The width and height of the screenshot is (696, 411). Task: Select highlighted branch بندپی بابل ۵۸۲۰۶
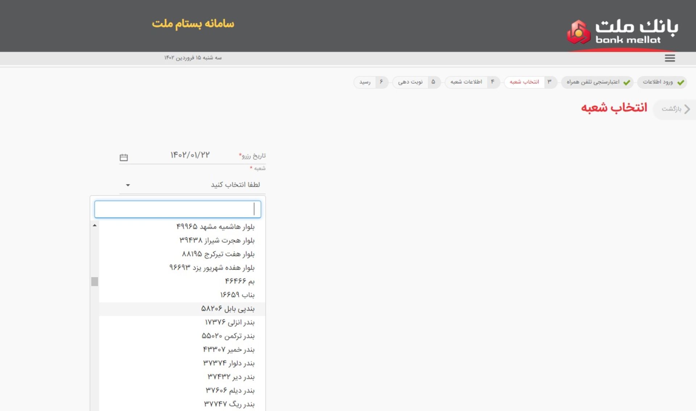[x=182, y=309]
